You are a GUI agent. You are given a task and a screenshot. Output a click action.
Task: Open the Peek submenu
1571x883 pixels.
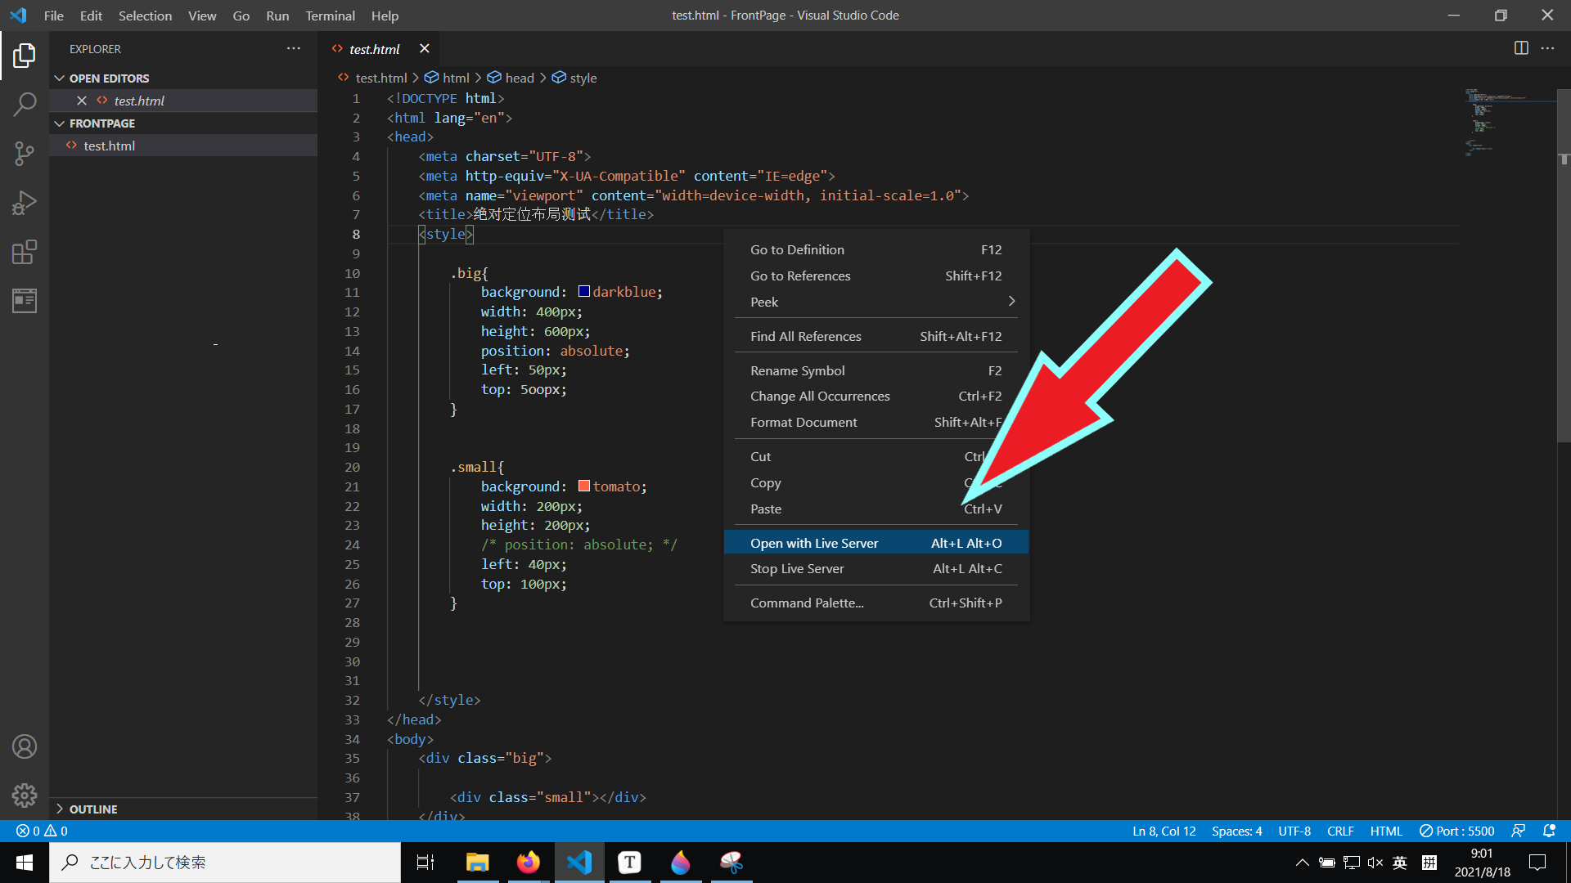point(876,302)
